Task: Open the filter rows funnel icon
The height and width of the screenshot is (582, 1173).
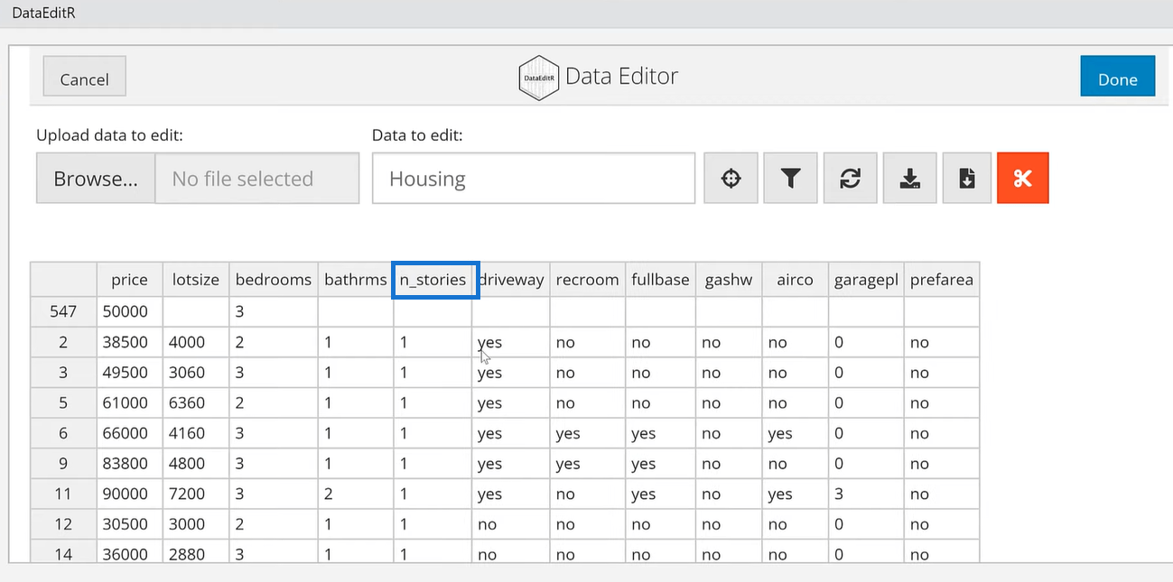Action: point(790,178)
